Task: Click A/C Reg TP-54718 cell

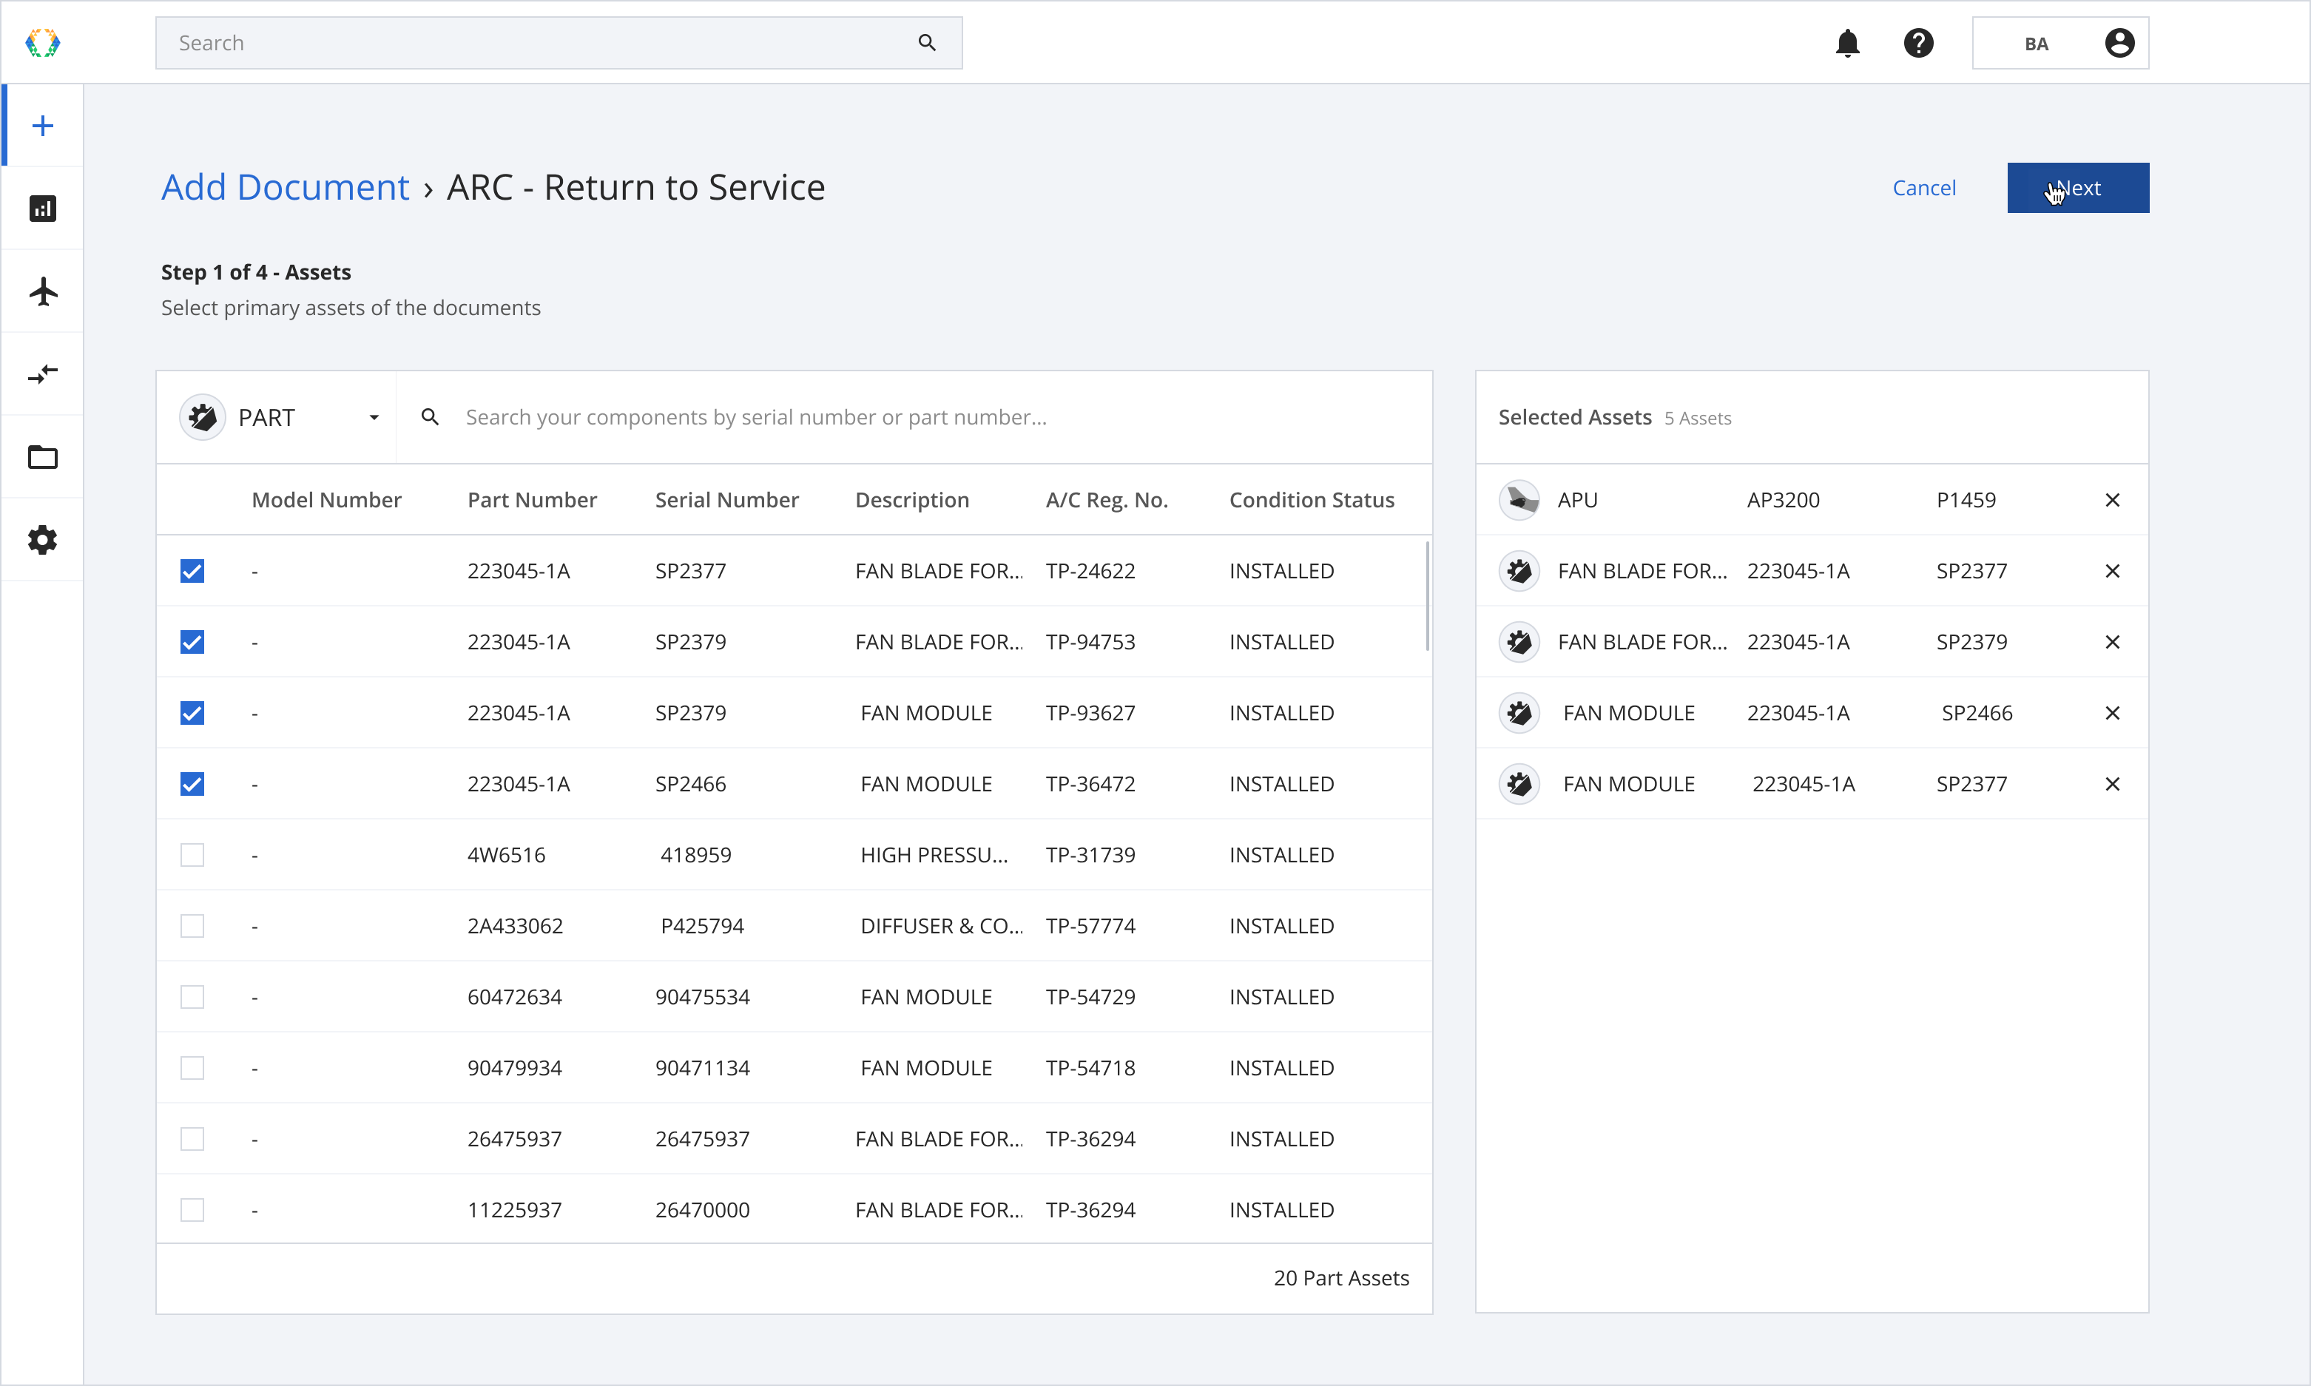Action: [x=1090, y=1069]
